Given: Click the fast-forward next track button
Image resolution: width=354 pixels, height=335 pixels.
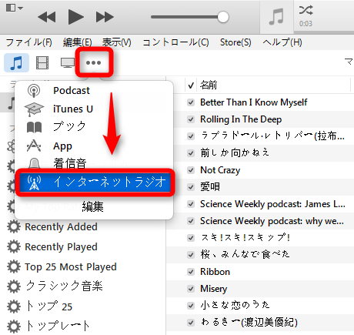Looking at the screenshot, I should 105,17.
